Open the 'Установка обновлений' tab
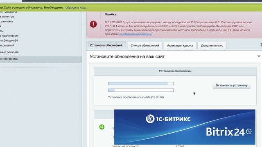The width and height of the screenshot is (262, 147). coord(106,45)
